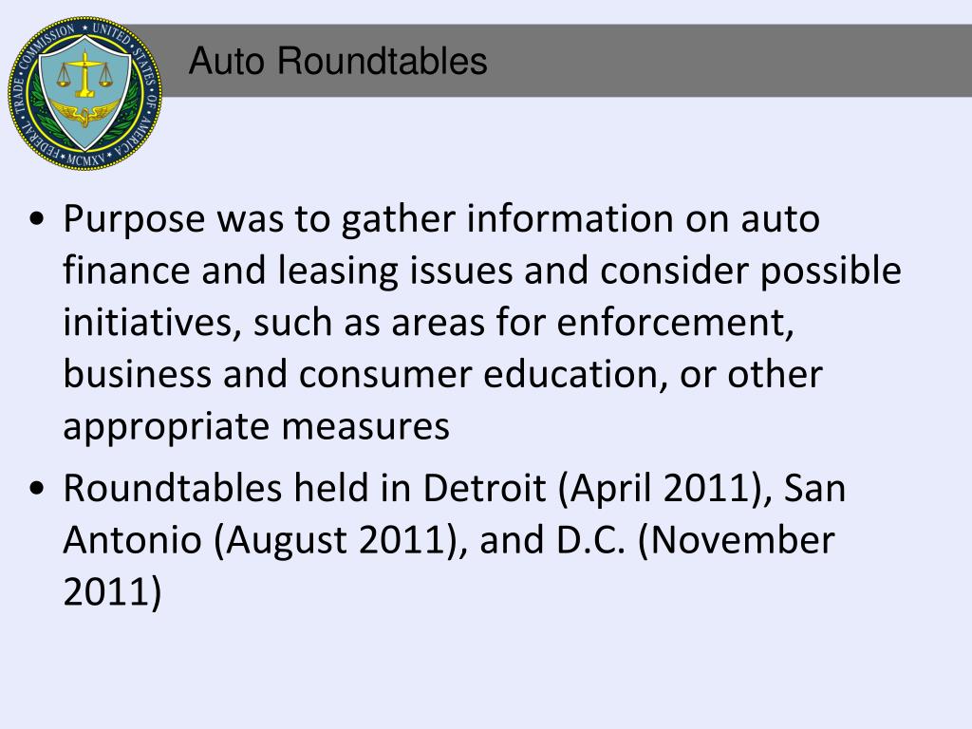Click the first bullet point marker
Image resolution: width=972 pixels, height=729 pixels.
pos(39,221)
